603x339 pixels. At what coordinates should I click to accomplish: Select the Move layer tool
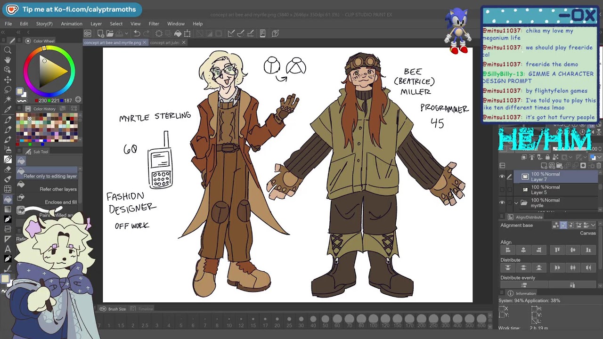click(x=8, y=80)
